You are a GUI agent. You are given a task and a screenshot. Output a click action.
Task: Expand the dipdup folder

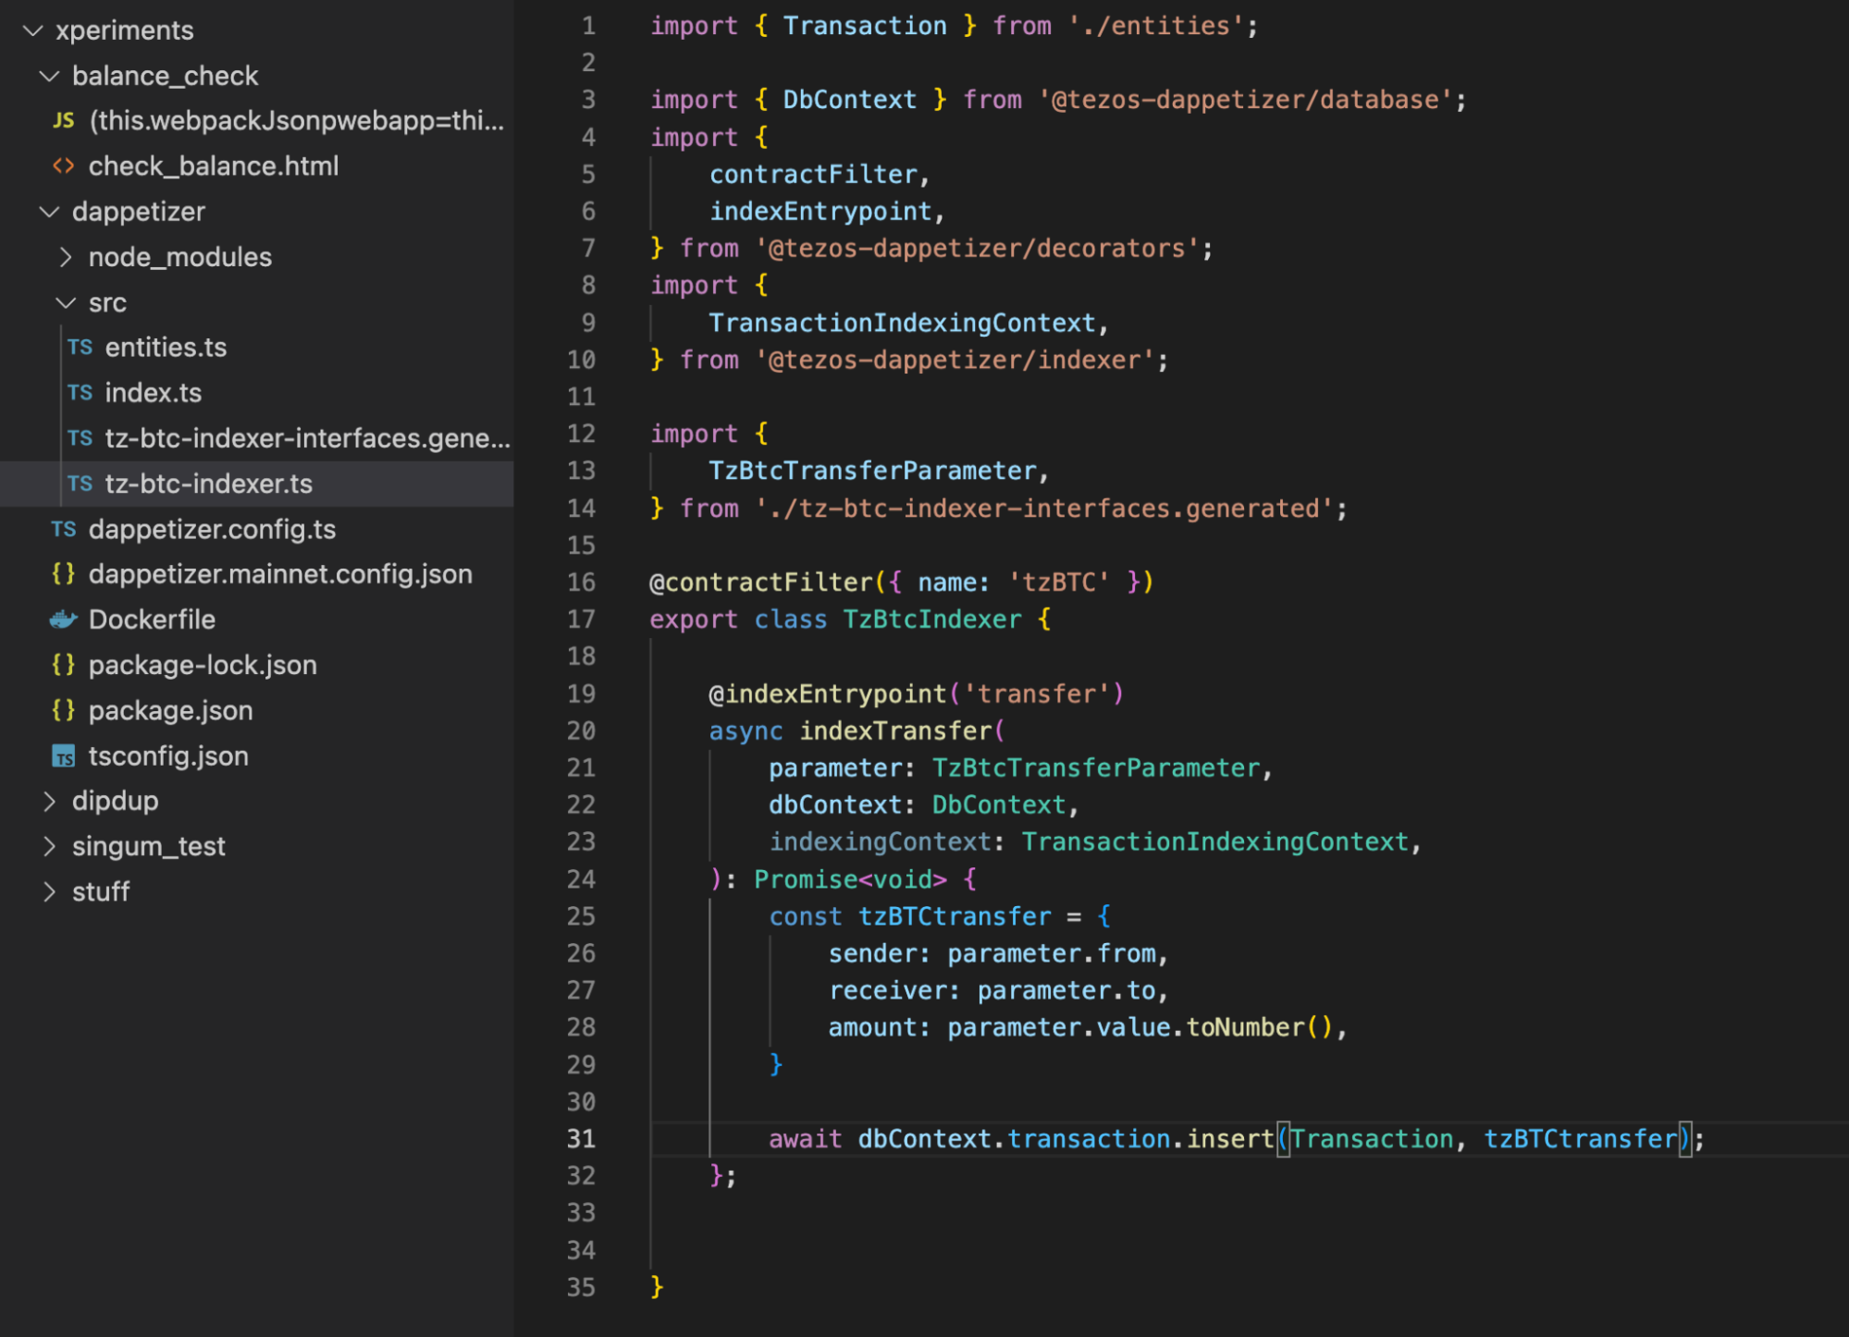coord(49,801)
